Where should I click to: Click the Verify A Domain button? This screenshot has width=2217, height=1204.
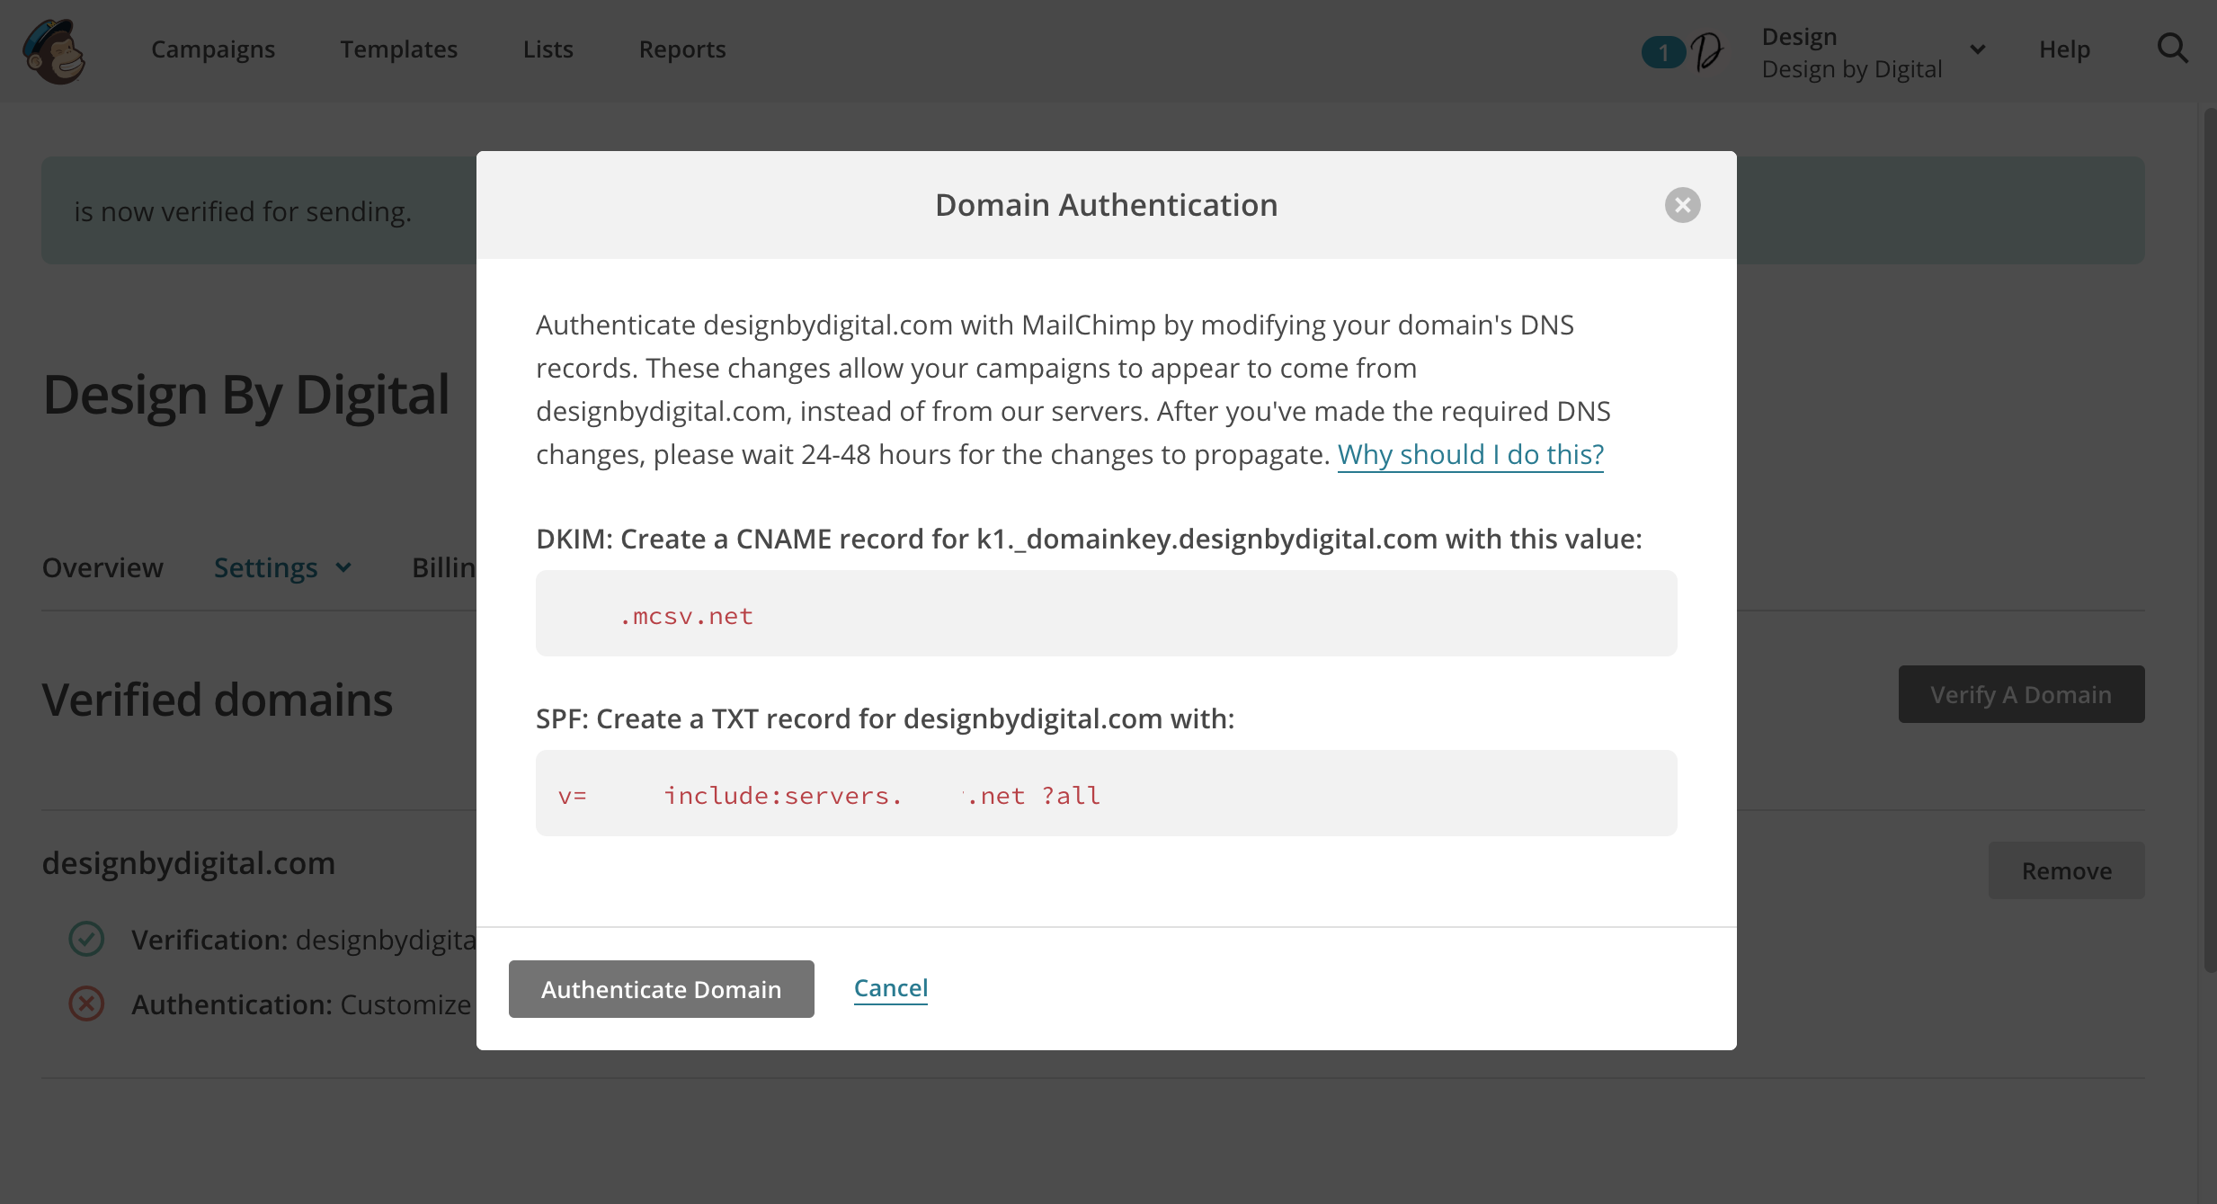tap(2021, 694)
